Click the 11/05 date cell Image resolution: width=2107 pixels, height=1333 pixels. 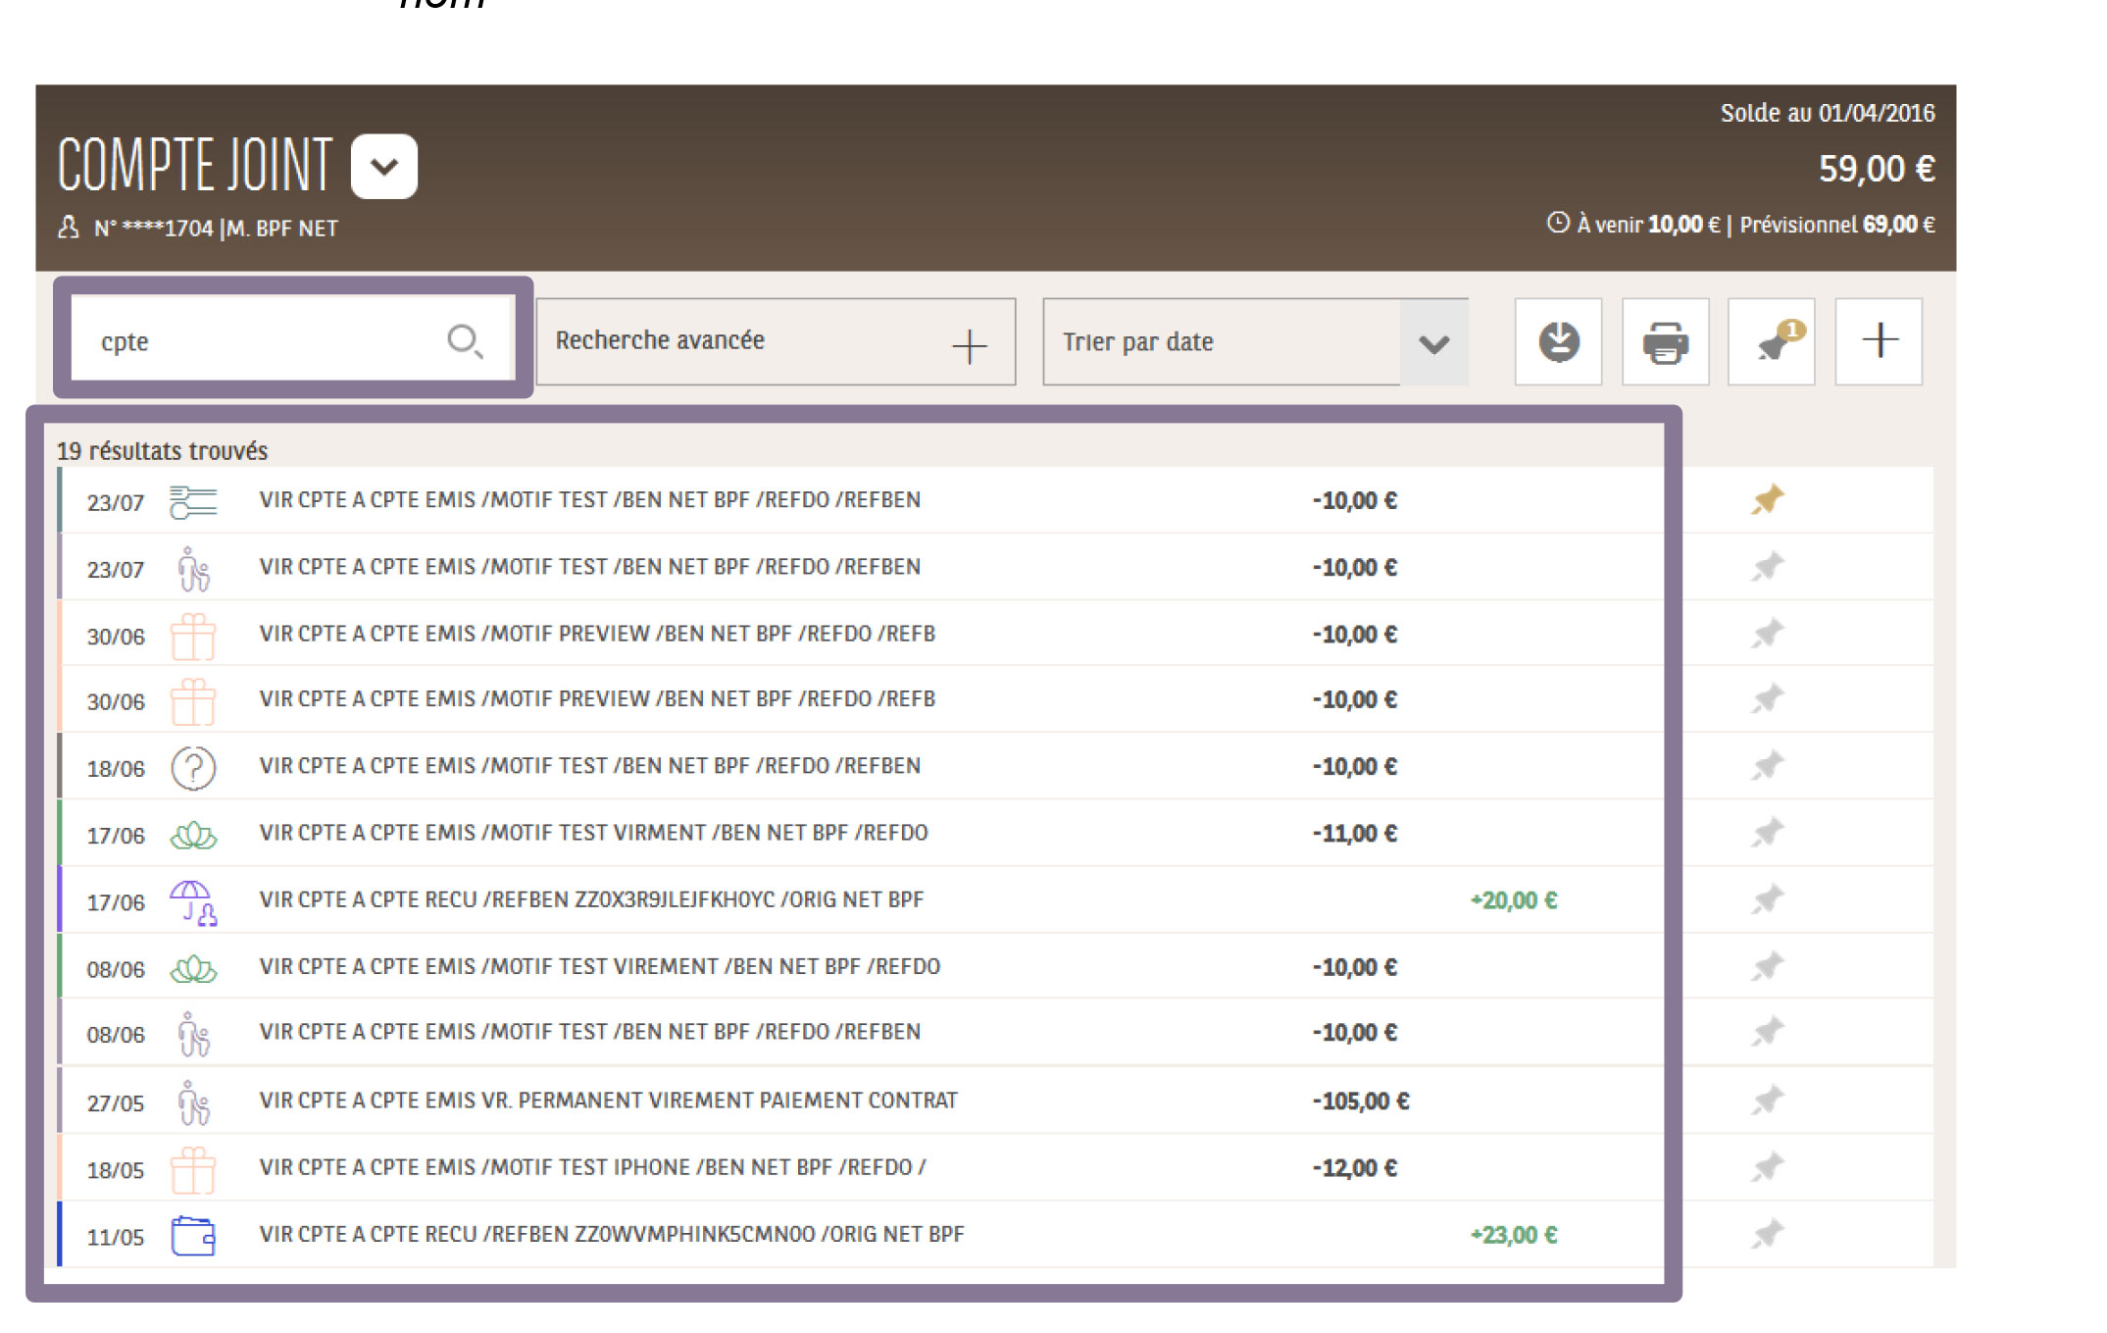pos(116,1237)
